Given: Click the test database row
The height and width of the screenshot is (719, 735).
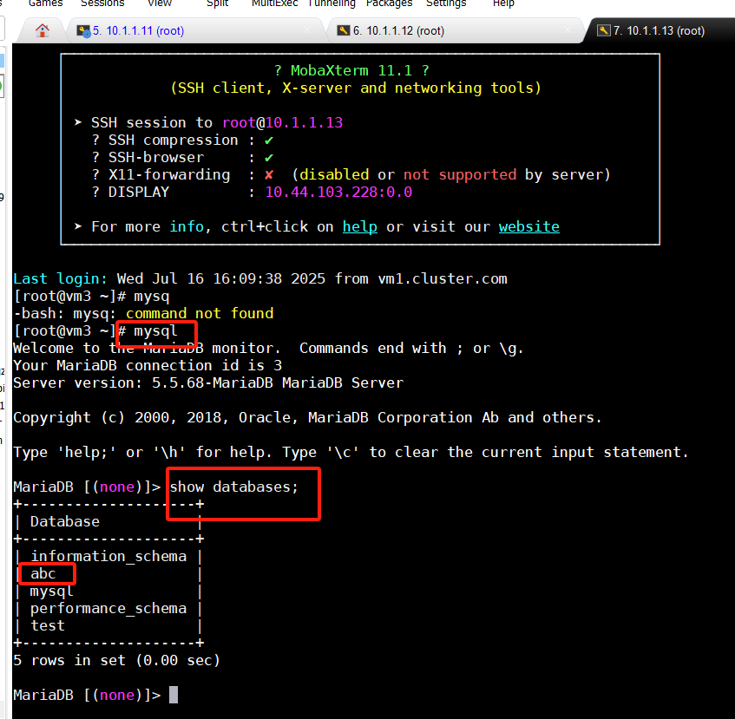Looking at the screenshot, I should click(48, 626).
